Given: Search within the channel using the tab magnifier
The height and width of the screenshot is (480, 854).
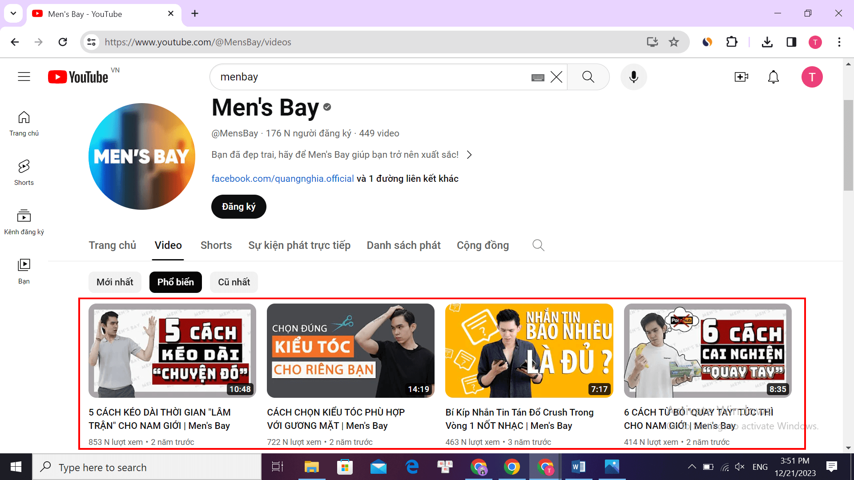Looking at the screenshot, I should pyautogui.click(x=538, y=245).
